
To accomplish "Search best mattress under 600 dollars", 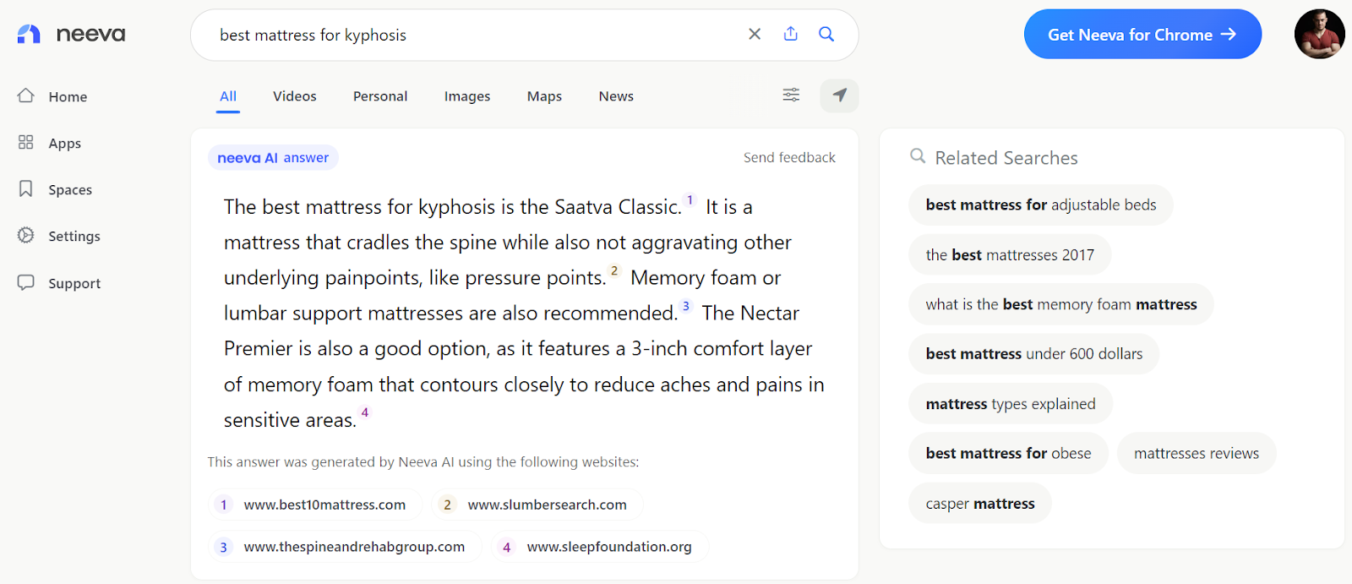I will 1034,354.
